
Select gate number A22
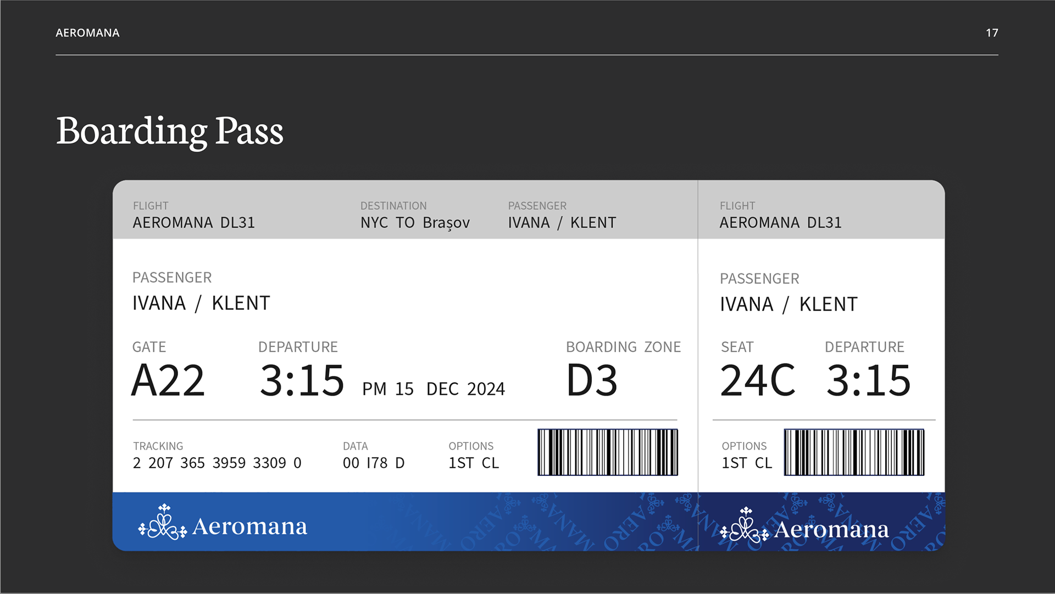(x=168, y=380)
